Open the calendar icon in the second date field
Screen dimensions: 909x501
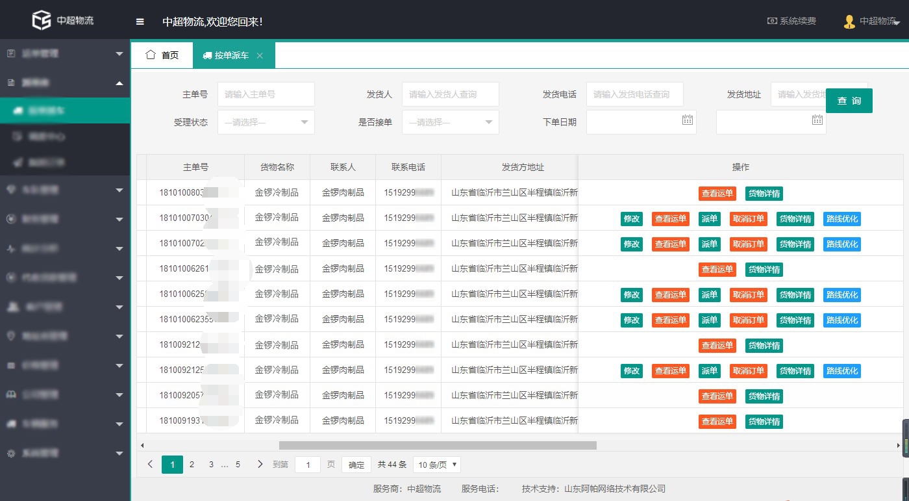pyautogui.click(x=817, y=120)
